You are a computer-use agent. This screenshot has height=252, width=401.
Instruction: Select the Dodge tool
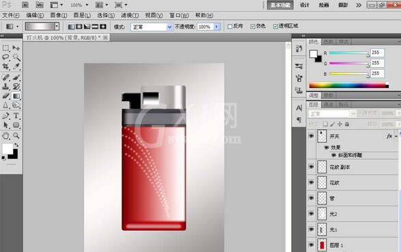coord(16,105)
